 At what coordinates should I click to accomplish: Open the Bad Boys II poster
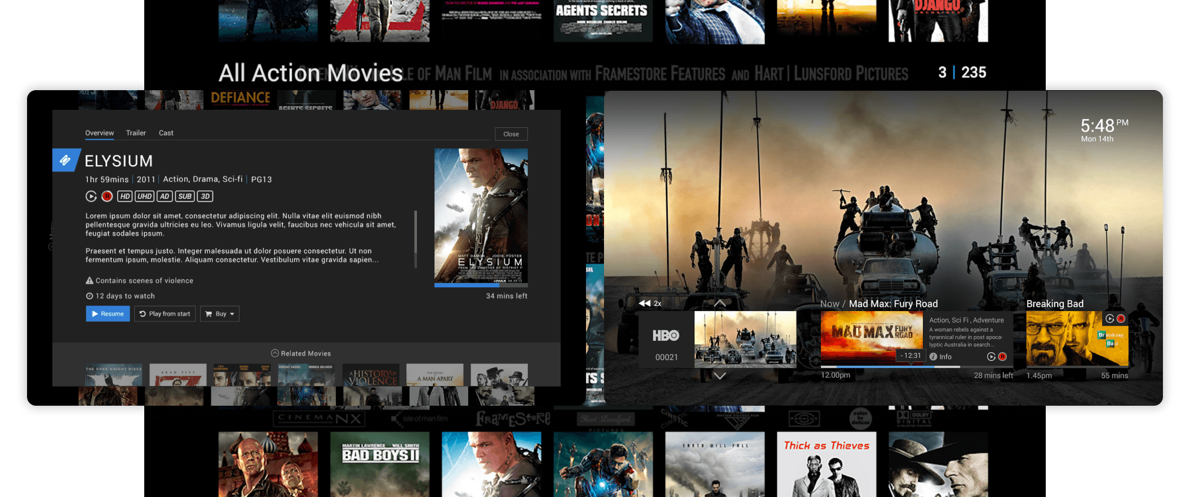coord(380,464)
